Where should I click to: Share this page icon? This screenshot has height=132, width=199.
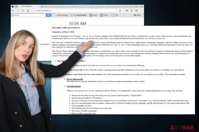tap(137, 11)
